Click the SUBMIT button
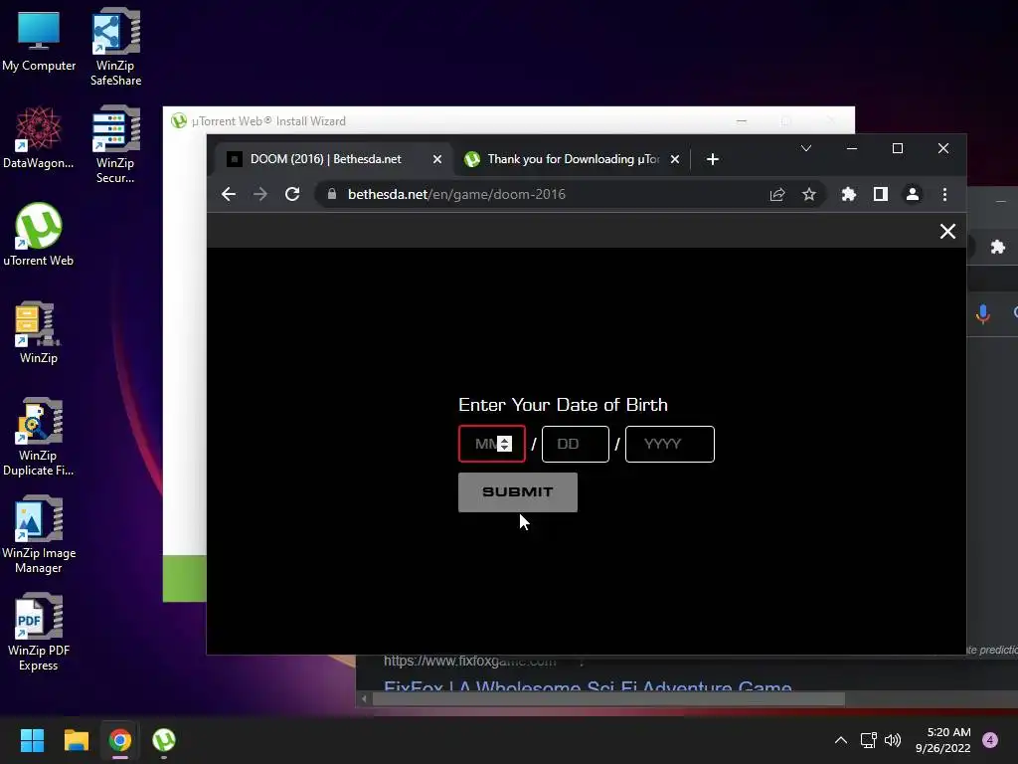1018x764 pixels. click(x=517, y=492)
